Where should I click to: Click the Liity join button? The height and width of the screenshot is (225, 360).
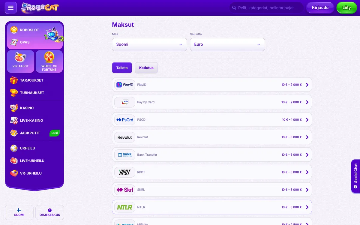click(x=346, y=8)
